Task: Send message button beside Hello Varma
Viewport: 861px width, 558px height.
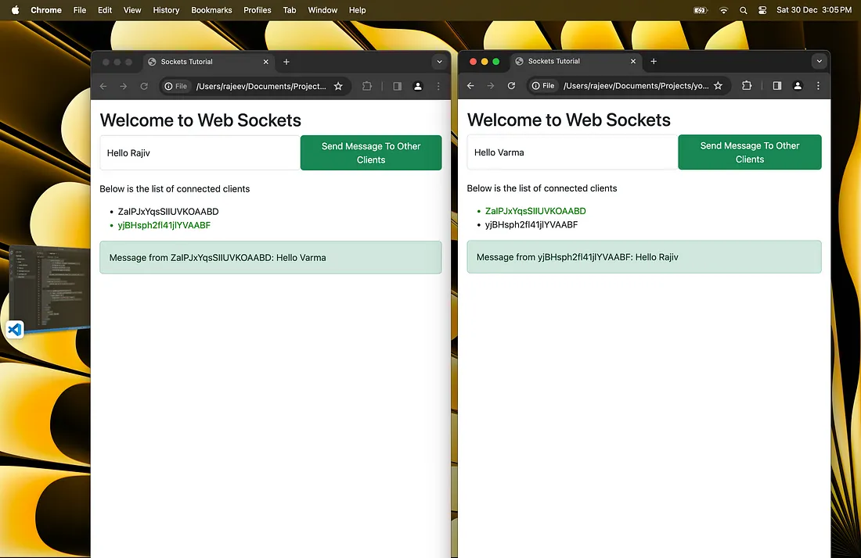Action: click(749, 152)
